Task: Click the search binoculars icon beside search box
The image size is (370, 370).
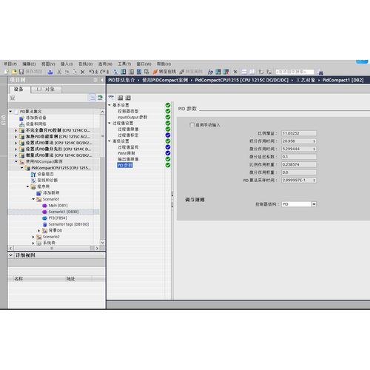Action: coord(320,72)
